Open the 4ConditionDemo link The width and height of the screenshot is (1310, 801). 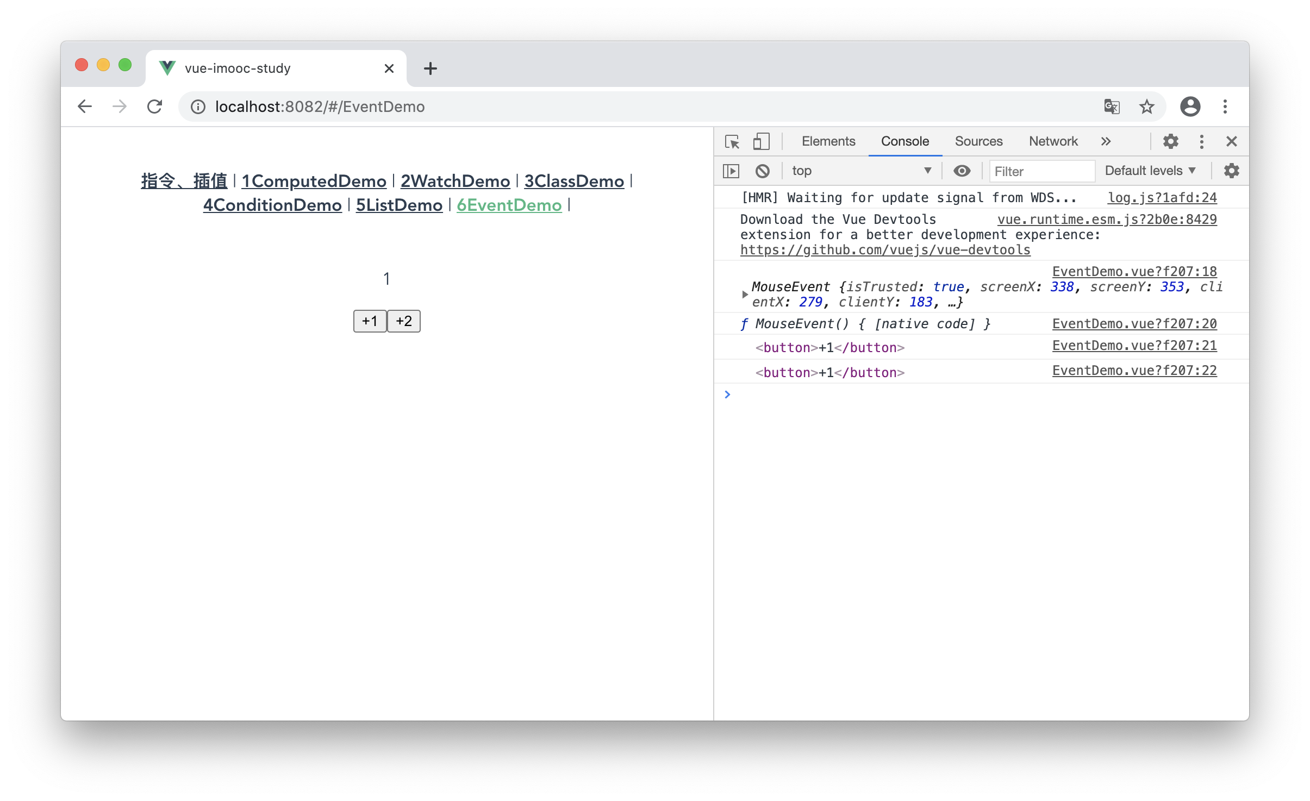tap(272, 205)
